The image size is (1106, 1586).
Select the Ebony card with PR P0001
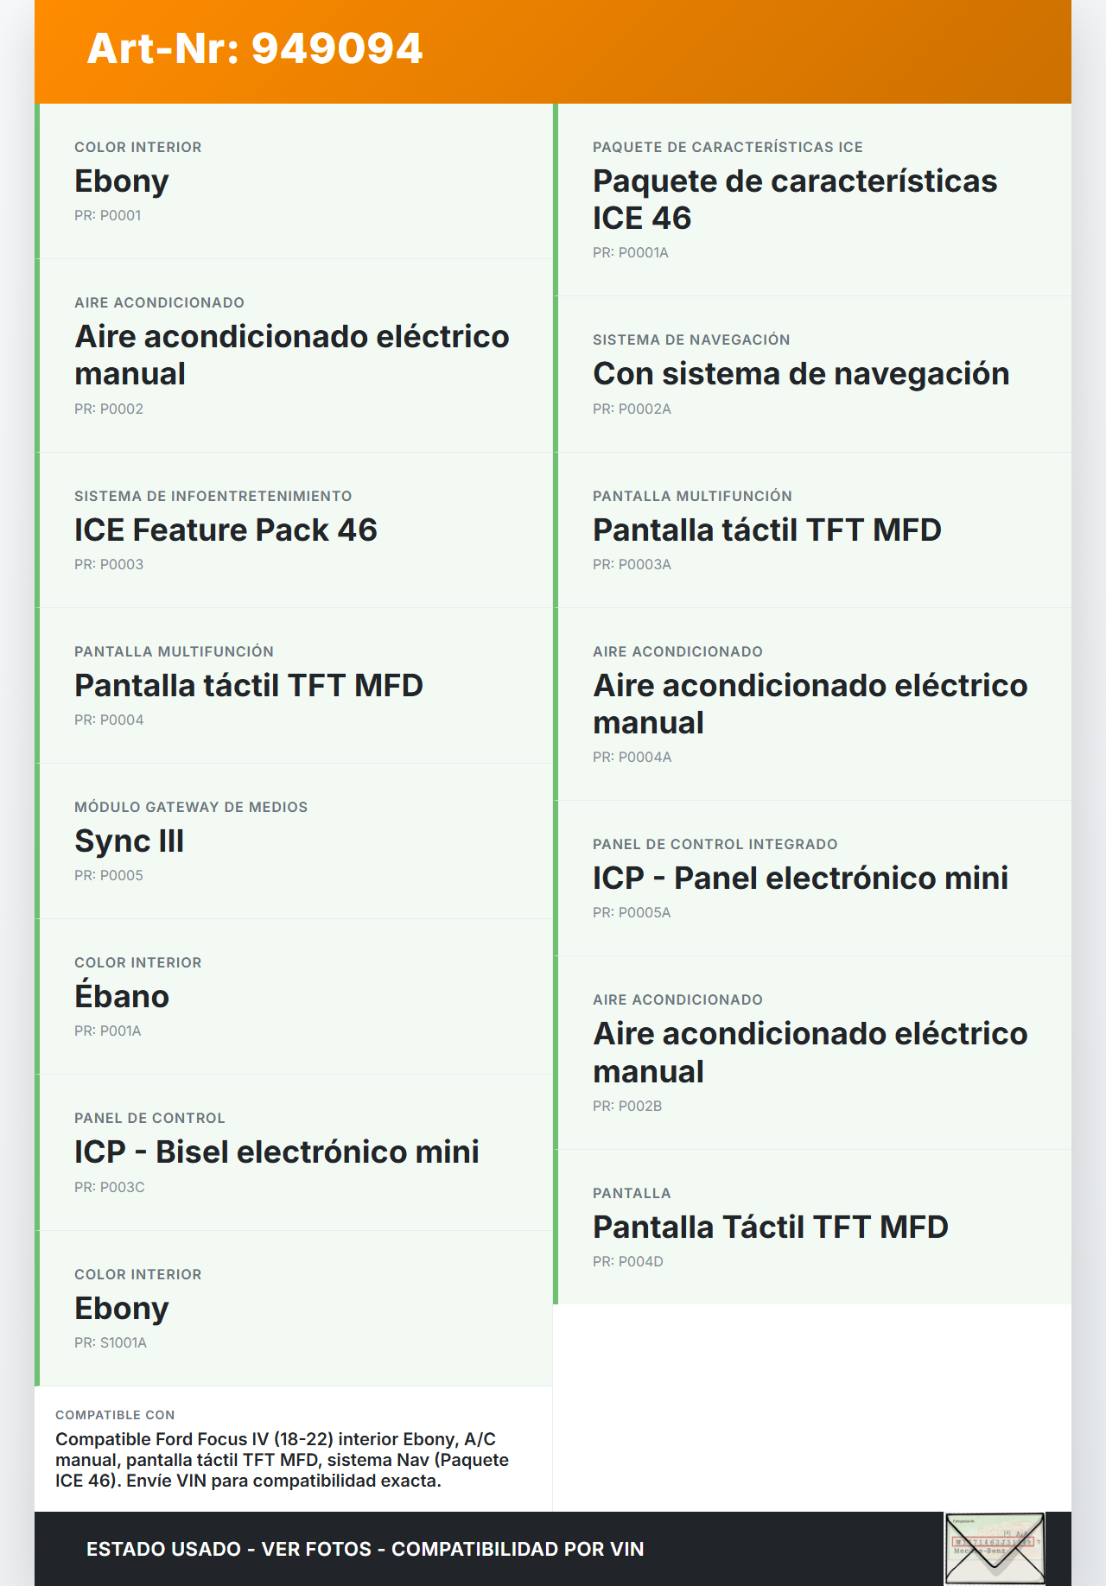[x=294, y=181]
